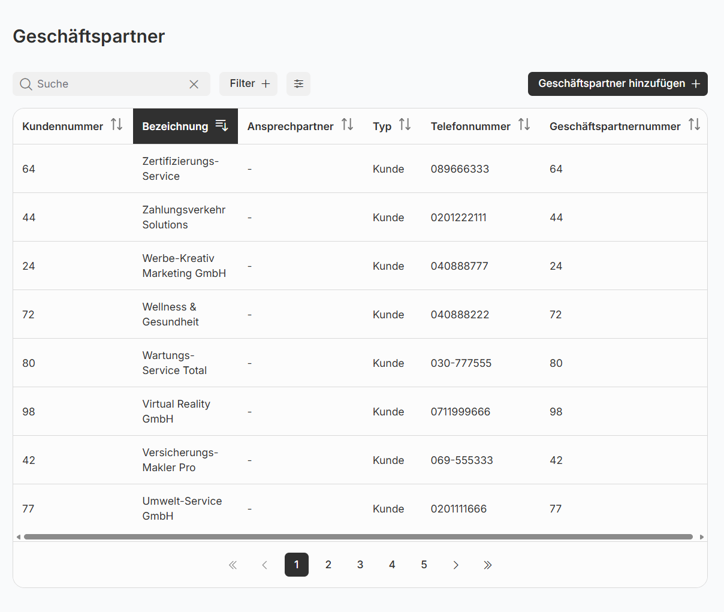This screenshot has height=612, width=724.
Task: Go to the first page double chevron
Action: (233, 565)
